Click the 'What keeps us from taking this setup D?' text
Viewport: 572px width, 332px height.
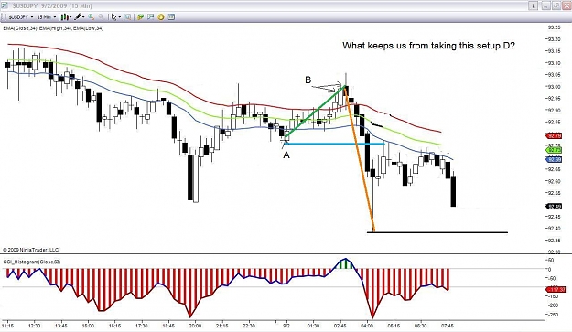(428, 46)
